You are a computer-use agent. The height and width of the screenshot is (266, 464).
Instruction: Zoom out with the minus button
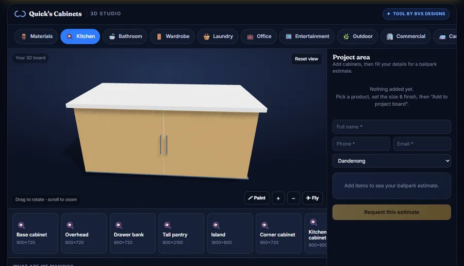[x=293, y=198]
